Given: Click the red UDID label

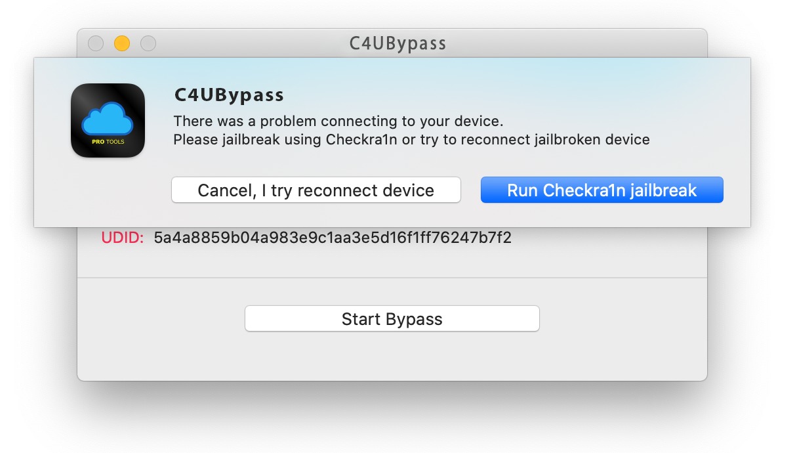Looking at the screenshot, I should pos(123,238).
